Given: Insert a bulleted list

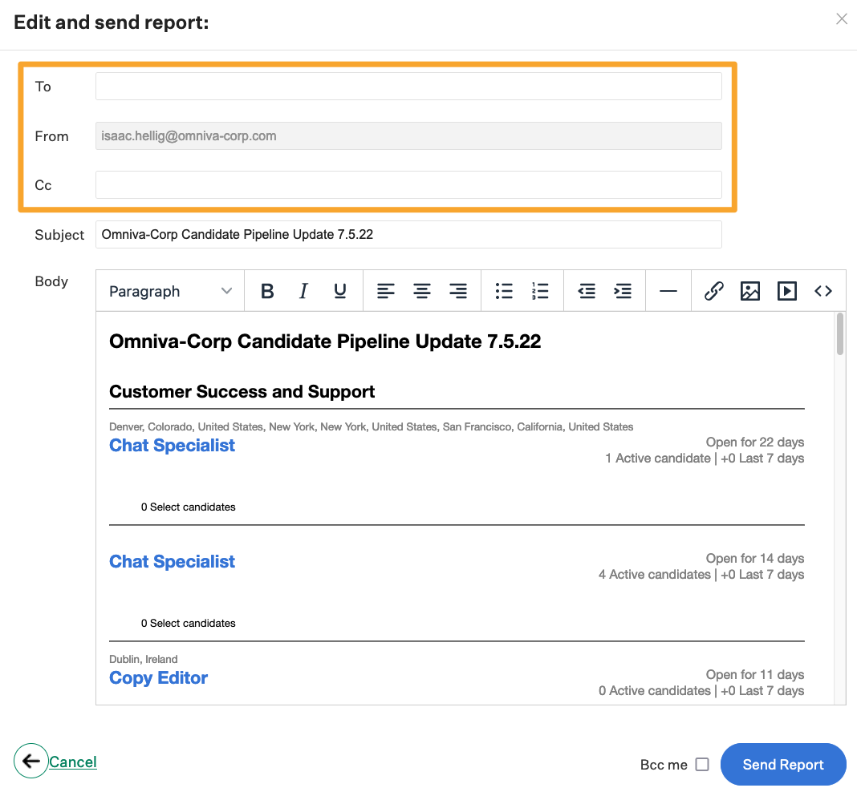Looking at the screenshot, I should 504,291.
